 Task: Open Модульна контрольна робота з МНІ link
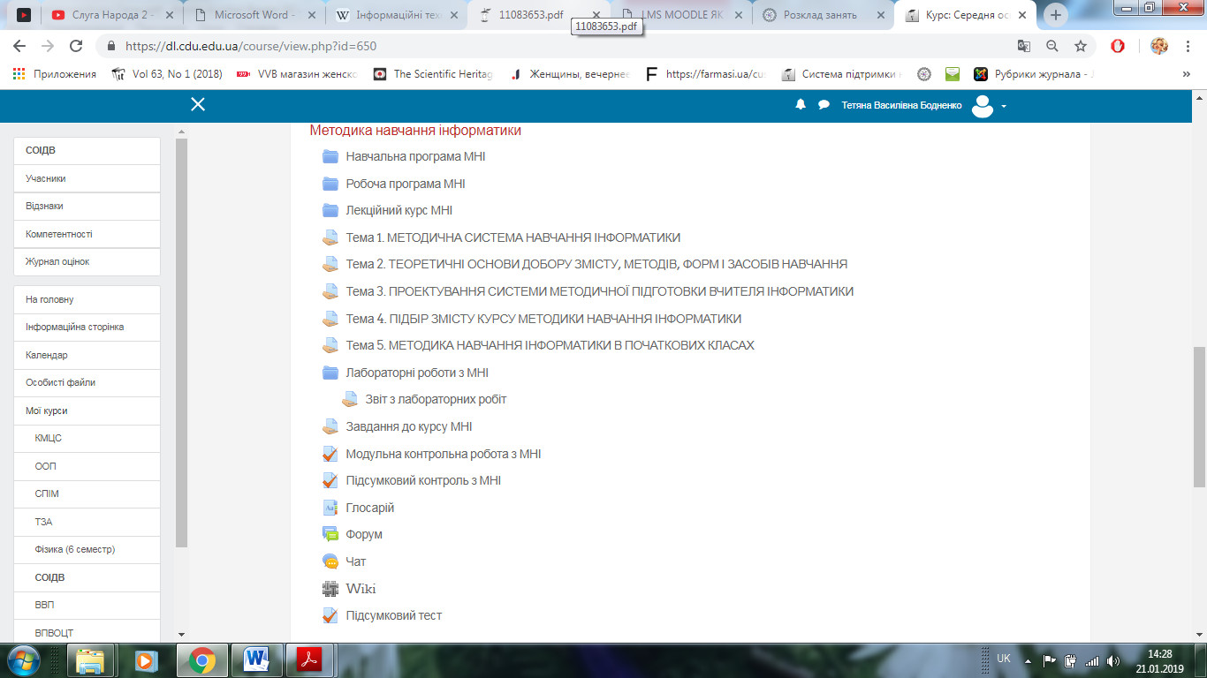point(443,454)
